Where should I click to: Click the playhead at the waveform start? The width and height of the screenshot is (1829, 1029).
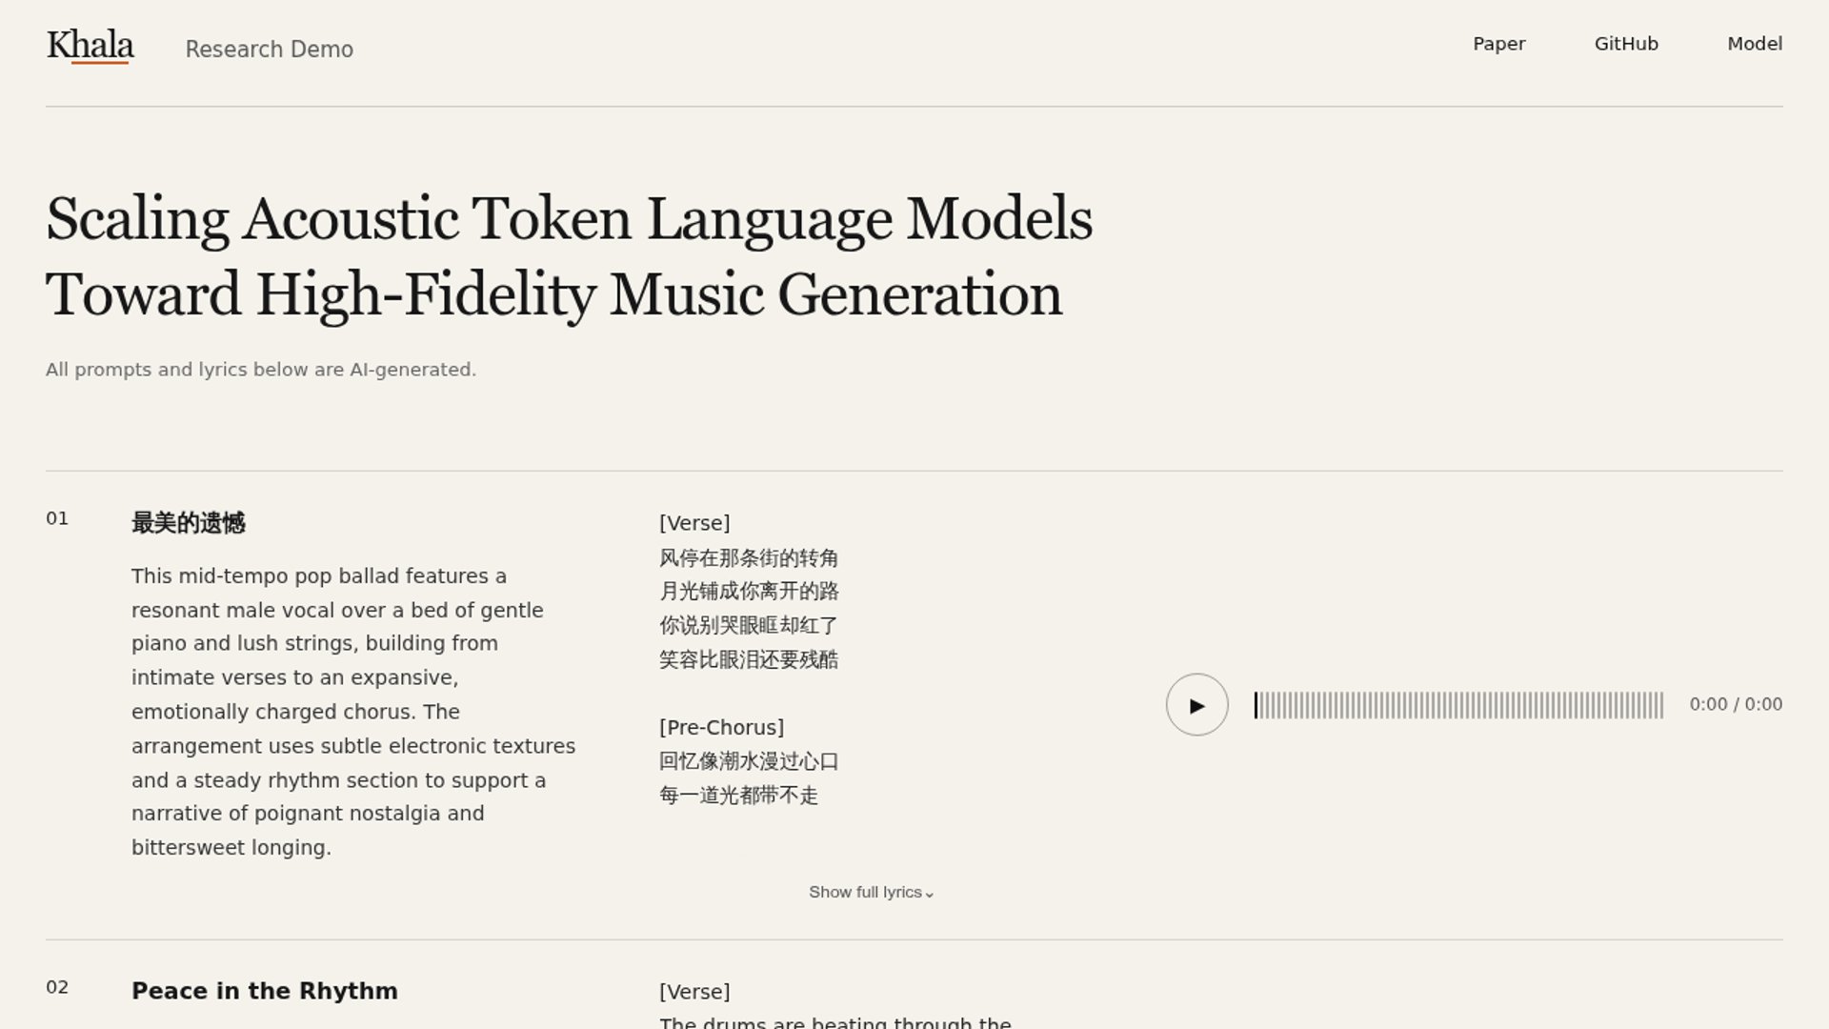tap(1256, 705)
